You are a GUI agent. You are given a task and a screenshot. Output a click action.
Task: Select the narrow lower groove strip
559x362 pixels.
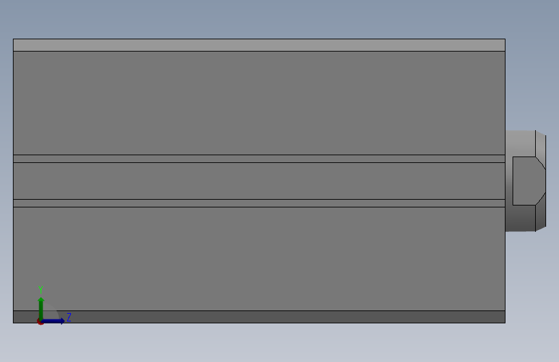259,203
